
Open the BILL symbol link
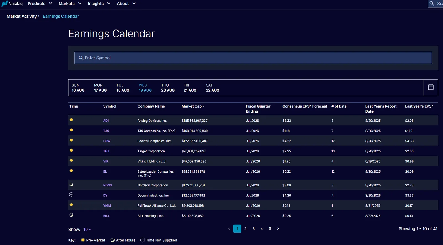106,216
